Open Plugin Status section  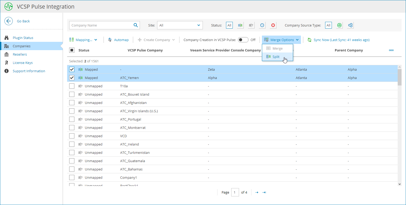23,38
